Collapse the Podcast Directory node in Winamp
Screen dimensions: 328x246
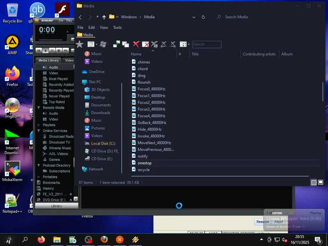(39, 165)
